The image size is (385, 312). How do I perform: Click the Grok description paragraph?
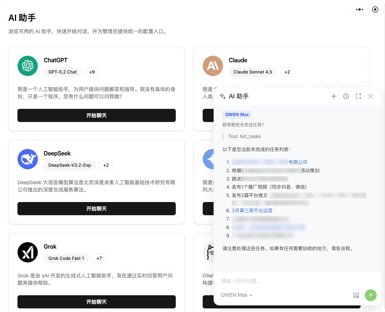95,279
